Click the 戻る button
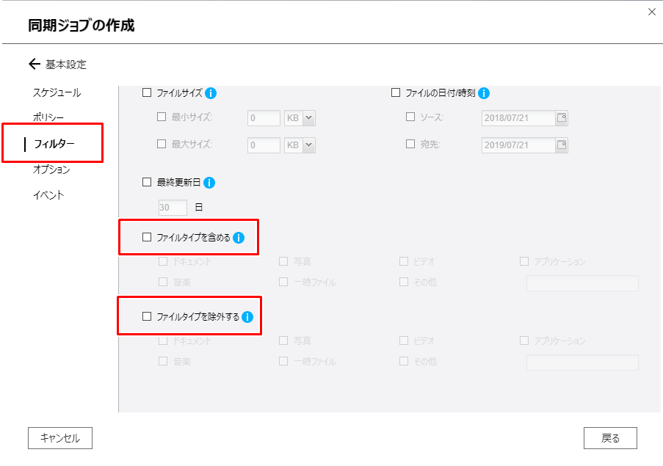Viewport: 663px width, 466px height. (x=610, y=438)
